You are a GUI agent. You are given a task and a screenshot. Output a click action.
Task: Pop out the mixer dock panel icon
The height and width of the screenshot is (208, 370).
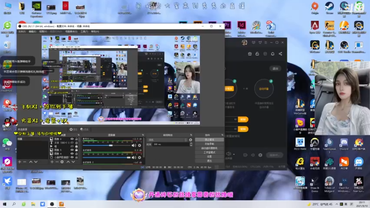pyautogui.click(x=143, y=135)
